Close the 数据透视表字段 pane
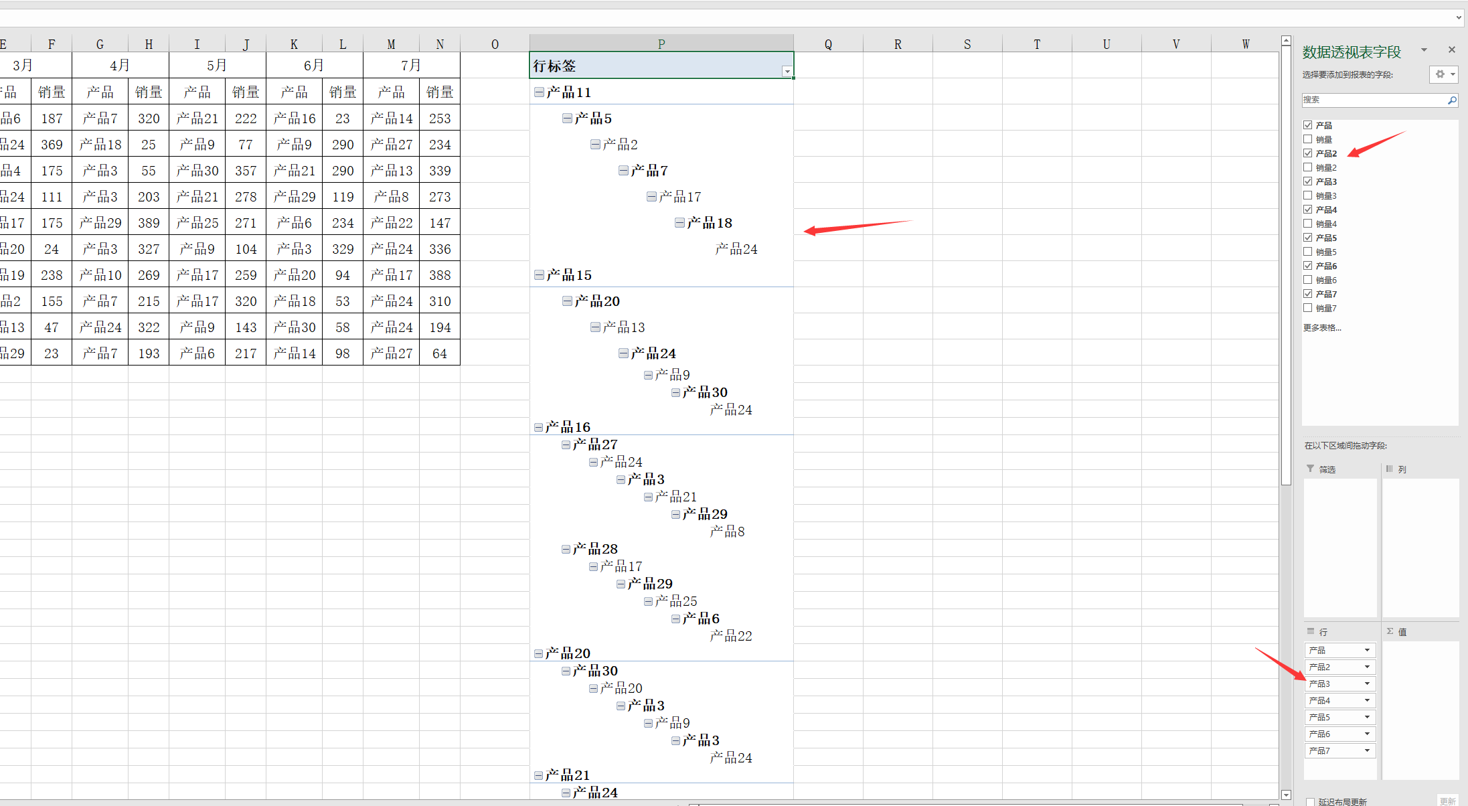 (x=1451, y=50)
